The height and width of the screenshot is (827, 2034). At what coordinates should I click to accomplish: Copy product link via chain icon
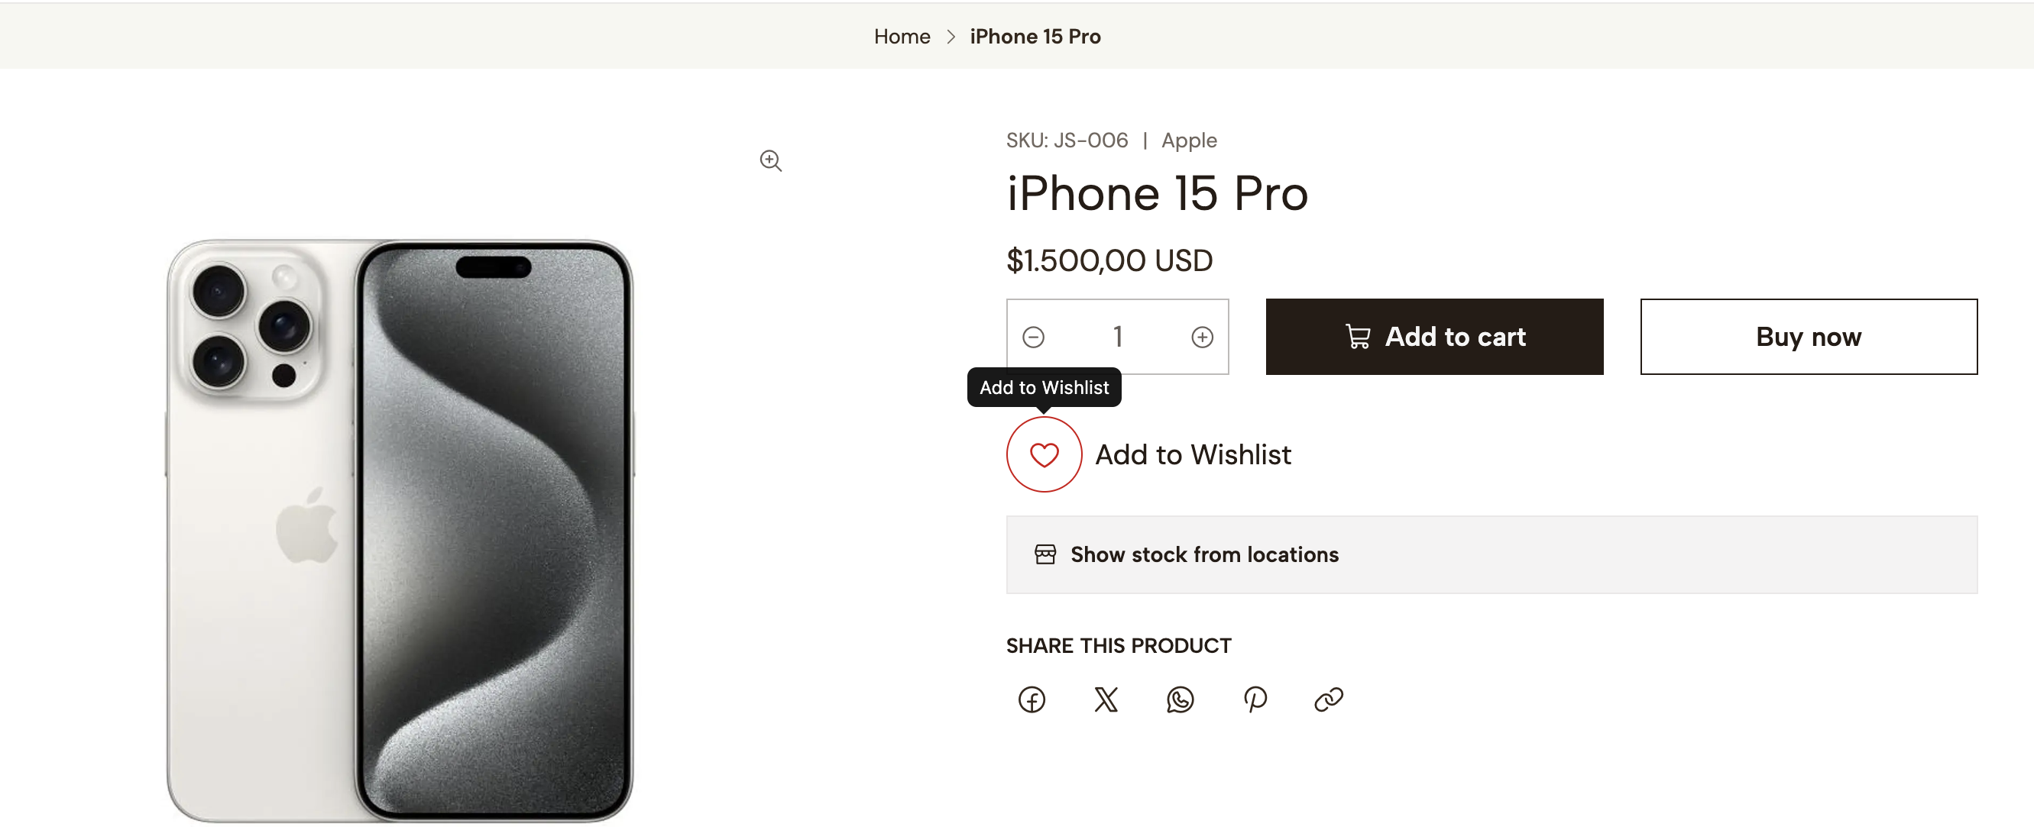pos(1328,699)
